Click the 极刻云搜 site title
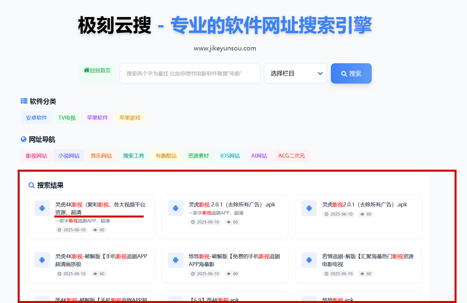Screen dimensions: 467x303 [x=115, y=26]
